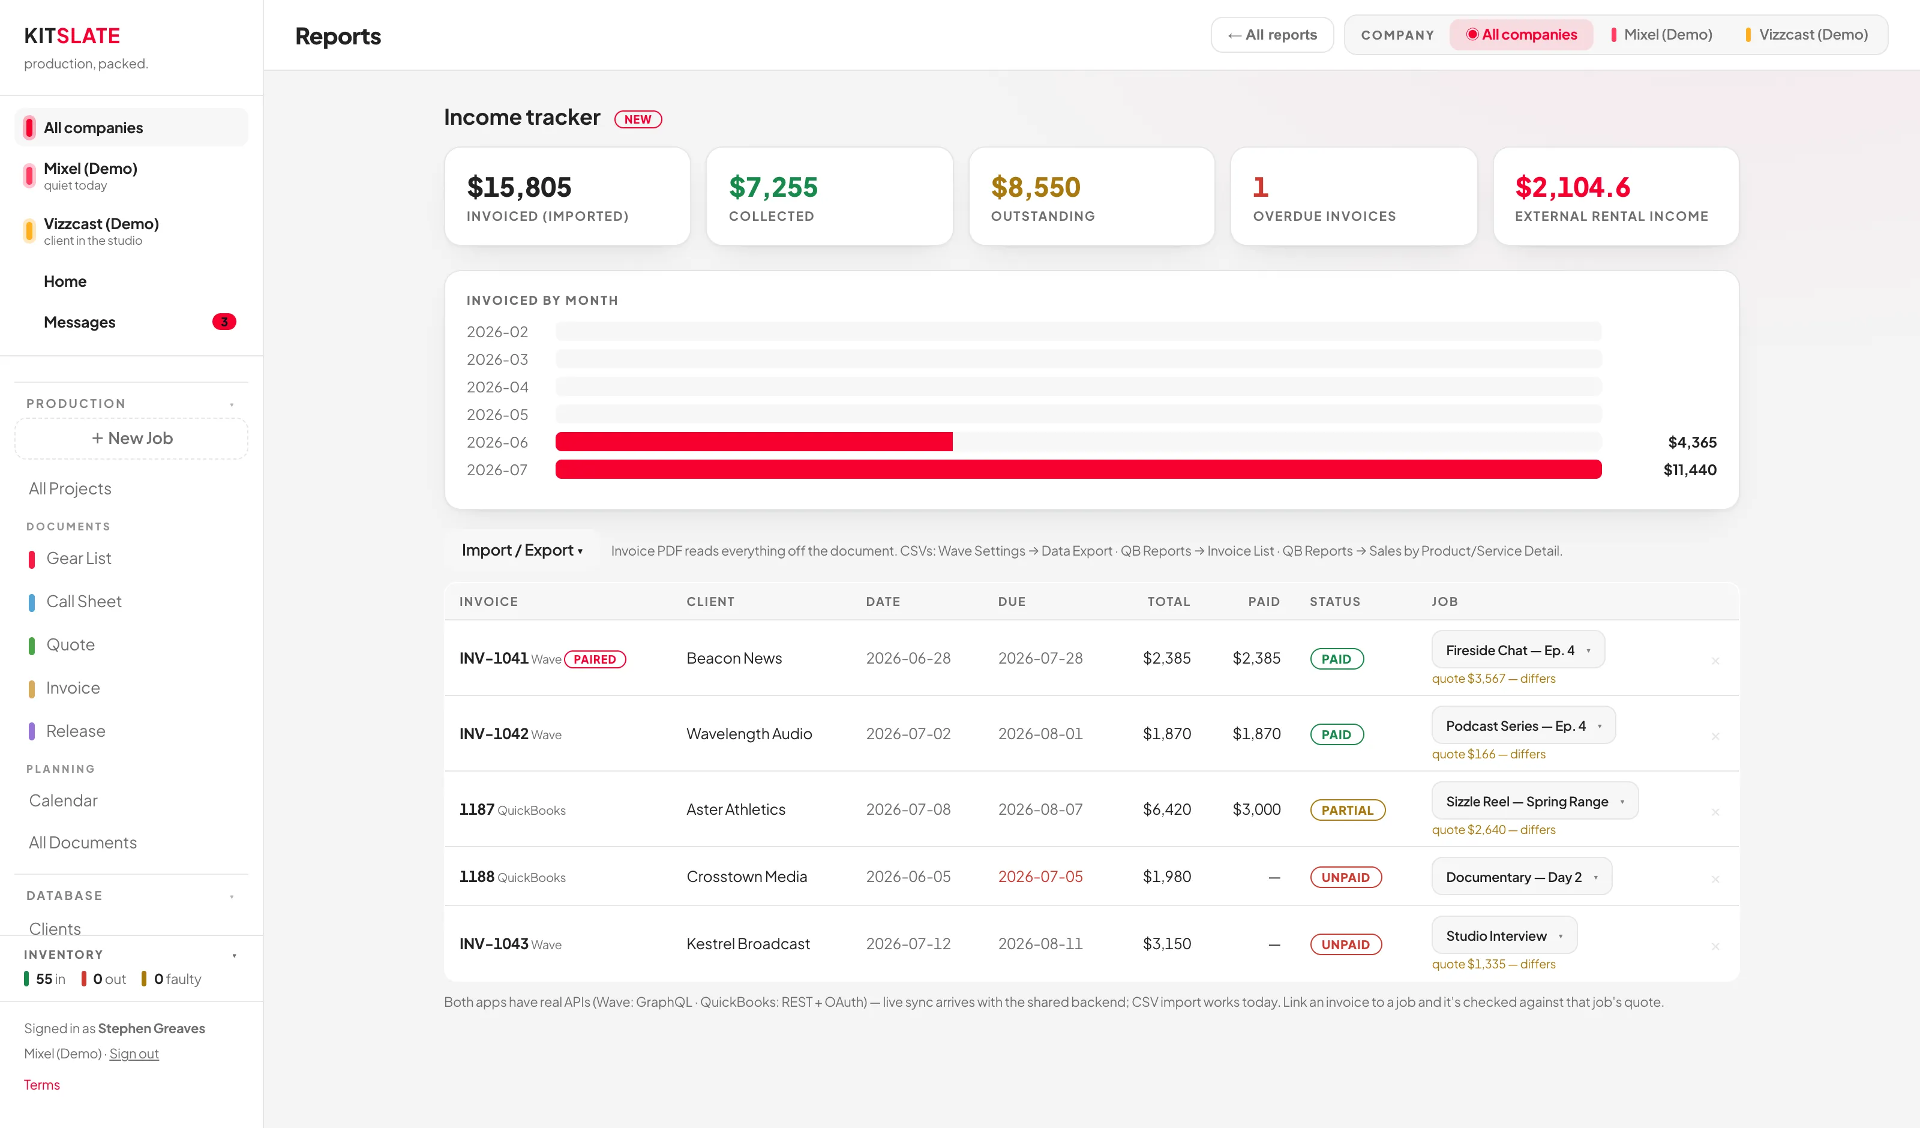
Task: Click the PAIRED badge on INV-1041
Action: 594,659
